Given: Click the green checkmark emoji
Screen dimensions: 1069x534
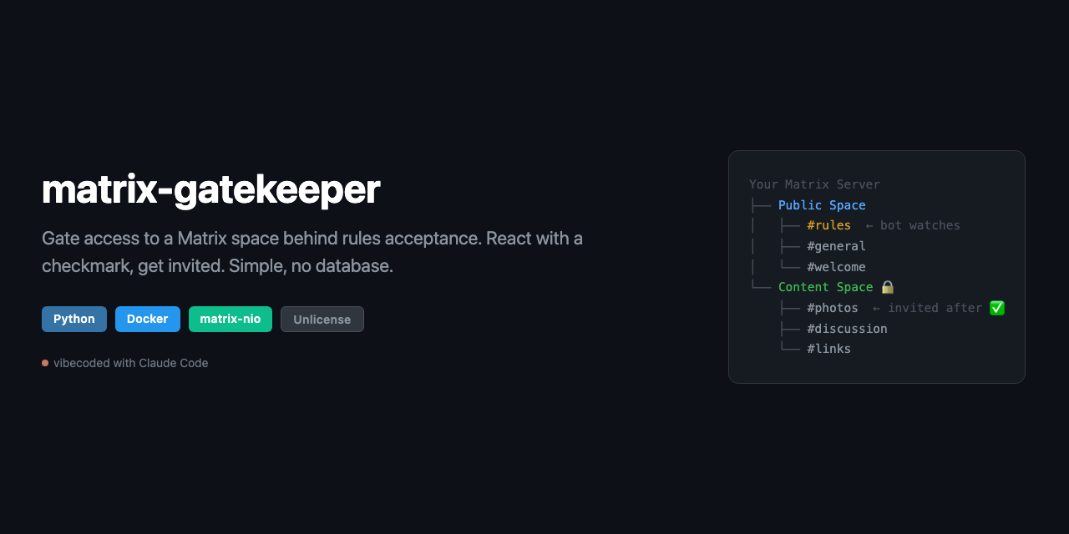Looking at the screenshot, I should tap(996, 308).
